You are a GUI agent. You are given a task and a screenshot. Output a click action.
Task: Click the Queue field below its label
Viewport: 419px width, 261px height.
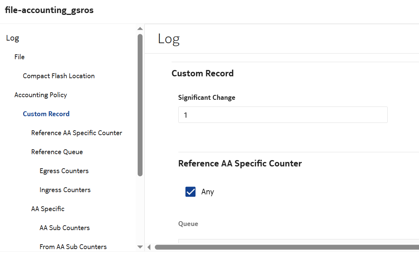[298, 241]
